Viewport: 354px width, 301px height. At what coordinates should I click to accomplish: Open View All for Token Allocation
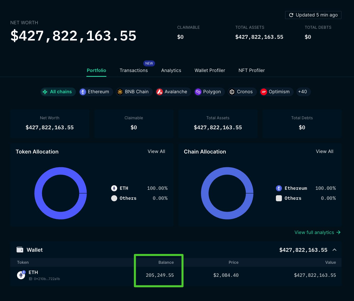tap(156, 151)
